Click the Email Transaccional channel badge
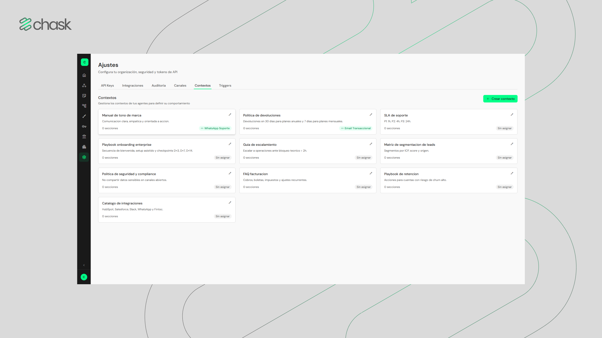 pos(356,128)
